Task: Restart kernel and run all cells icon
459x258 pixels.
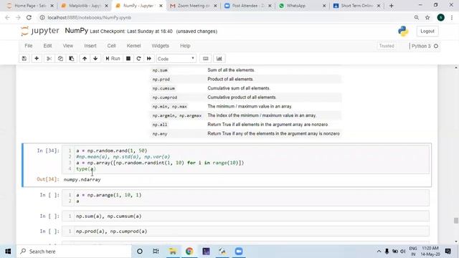Action: [x=149, y=59]
